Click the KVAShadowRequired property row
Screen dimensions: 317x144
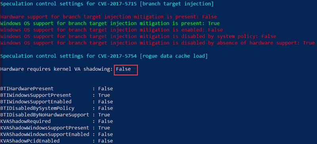pyautogui.click(x=57, y=121)
